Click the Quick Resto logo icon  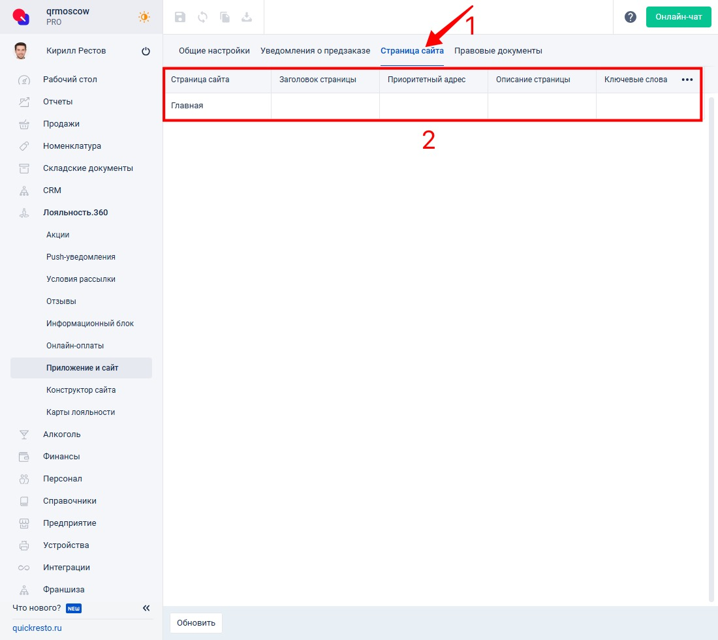coord(21,17)
